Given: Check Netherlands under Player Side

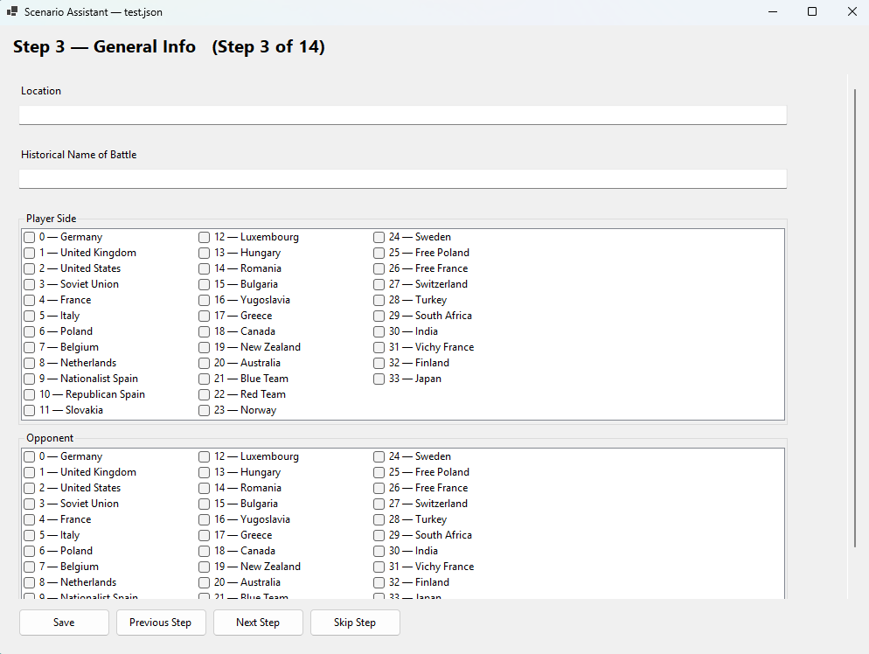Looking at the screenshot, I should pyautogui.click(x=30, y=363).
